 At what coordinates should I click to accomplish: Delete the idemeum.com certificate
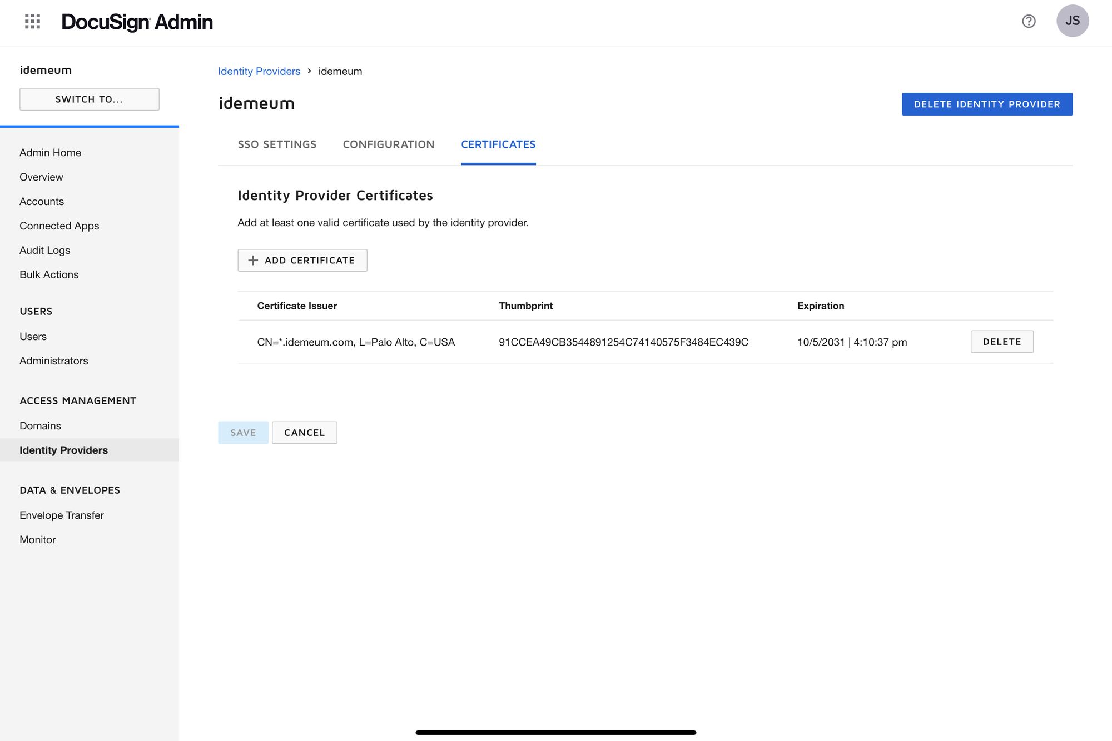[1002, 342]
